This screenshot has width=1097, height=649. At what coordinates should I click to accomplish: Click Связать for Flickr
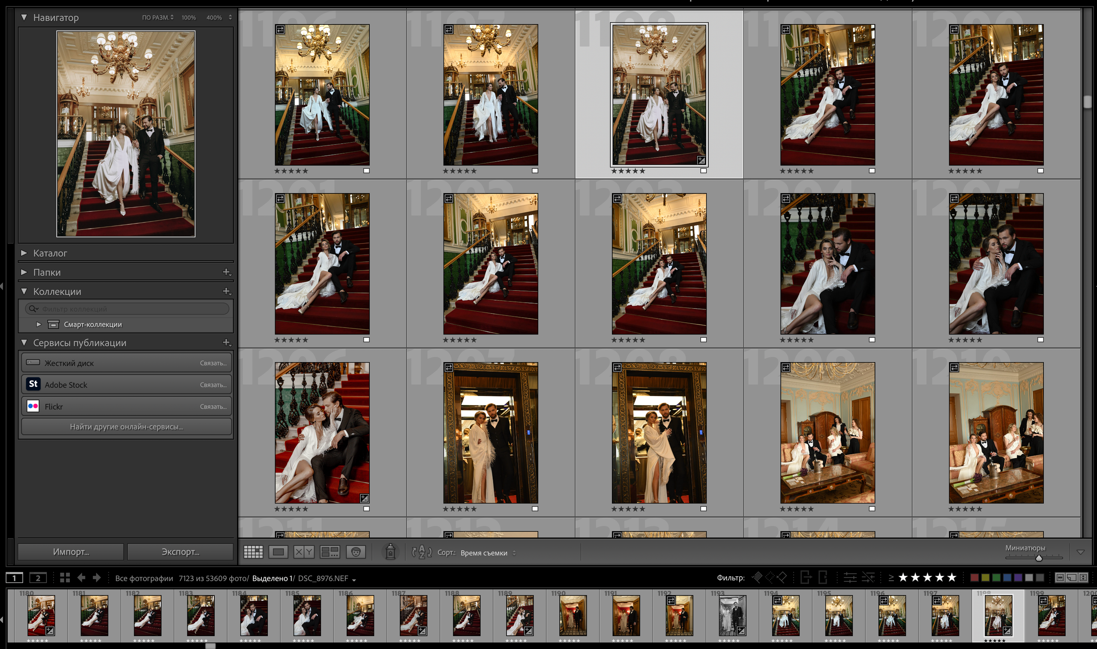click(x=213, y=407)
